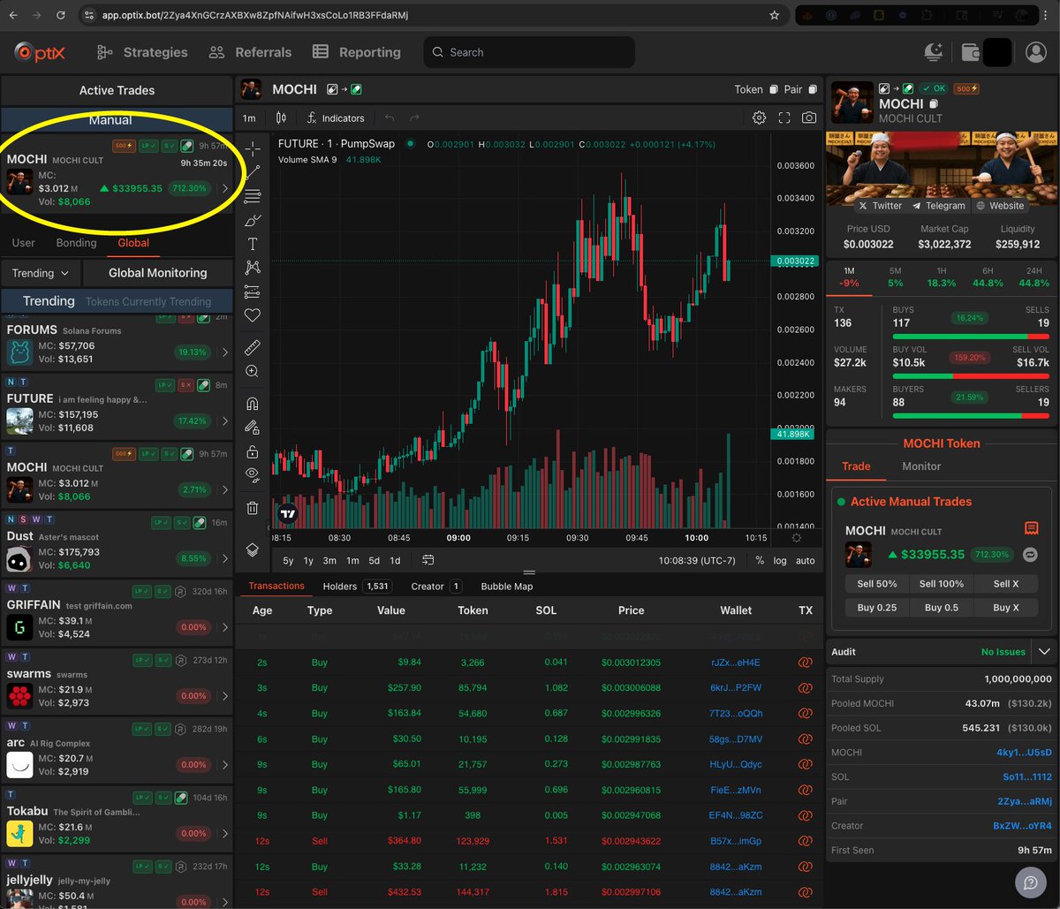Open chart settings gear icon

[759, 117]
